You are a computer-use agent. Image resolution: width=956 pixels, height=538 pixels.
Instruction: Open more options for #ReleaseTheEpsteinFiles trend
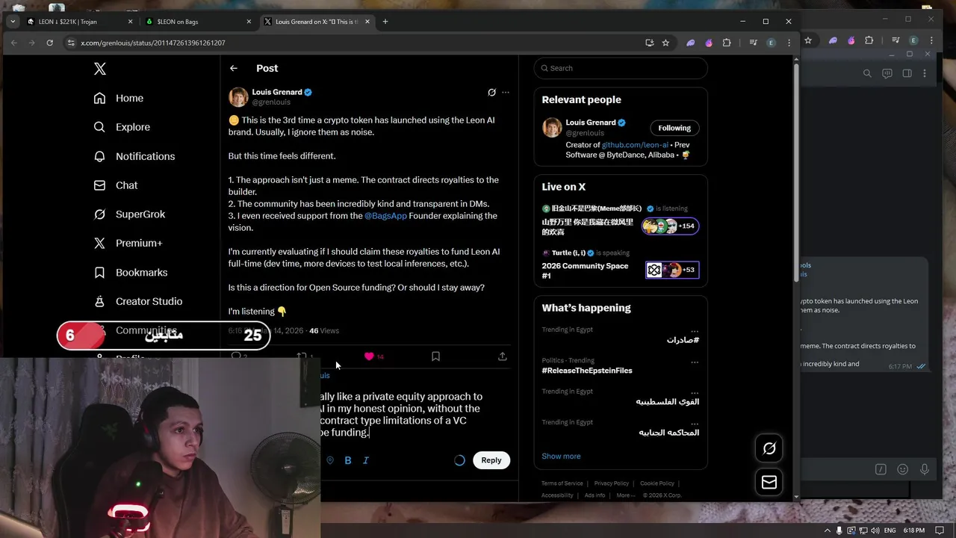click(695, 362)
